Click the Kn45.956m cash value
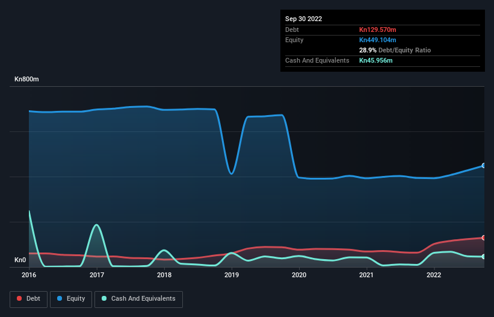 point(376,60)
